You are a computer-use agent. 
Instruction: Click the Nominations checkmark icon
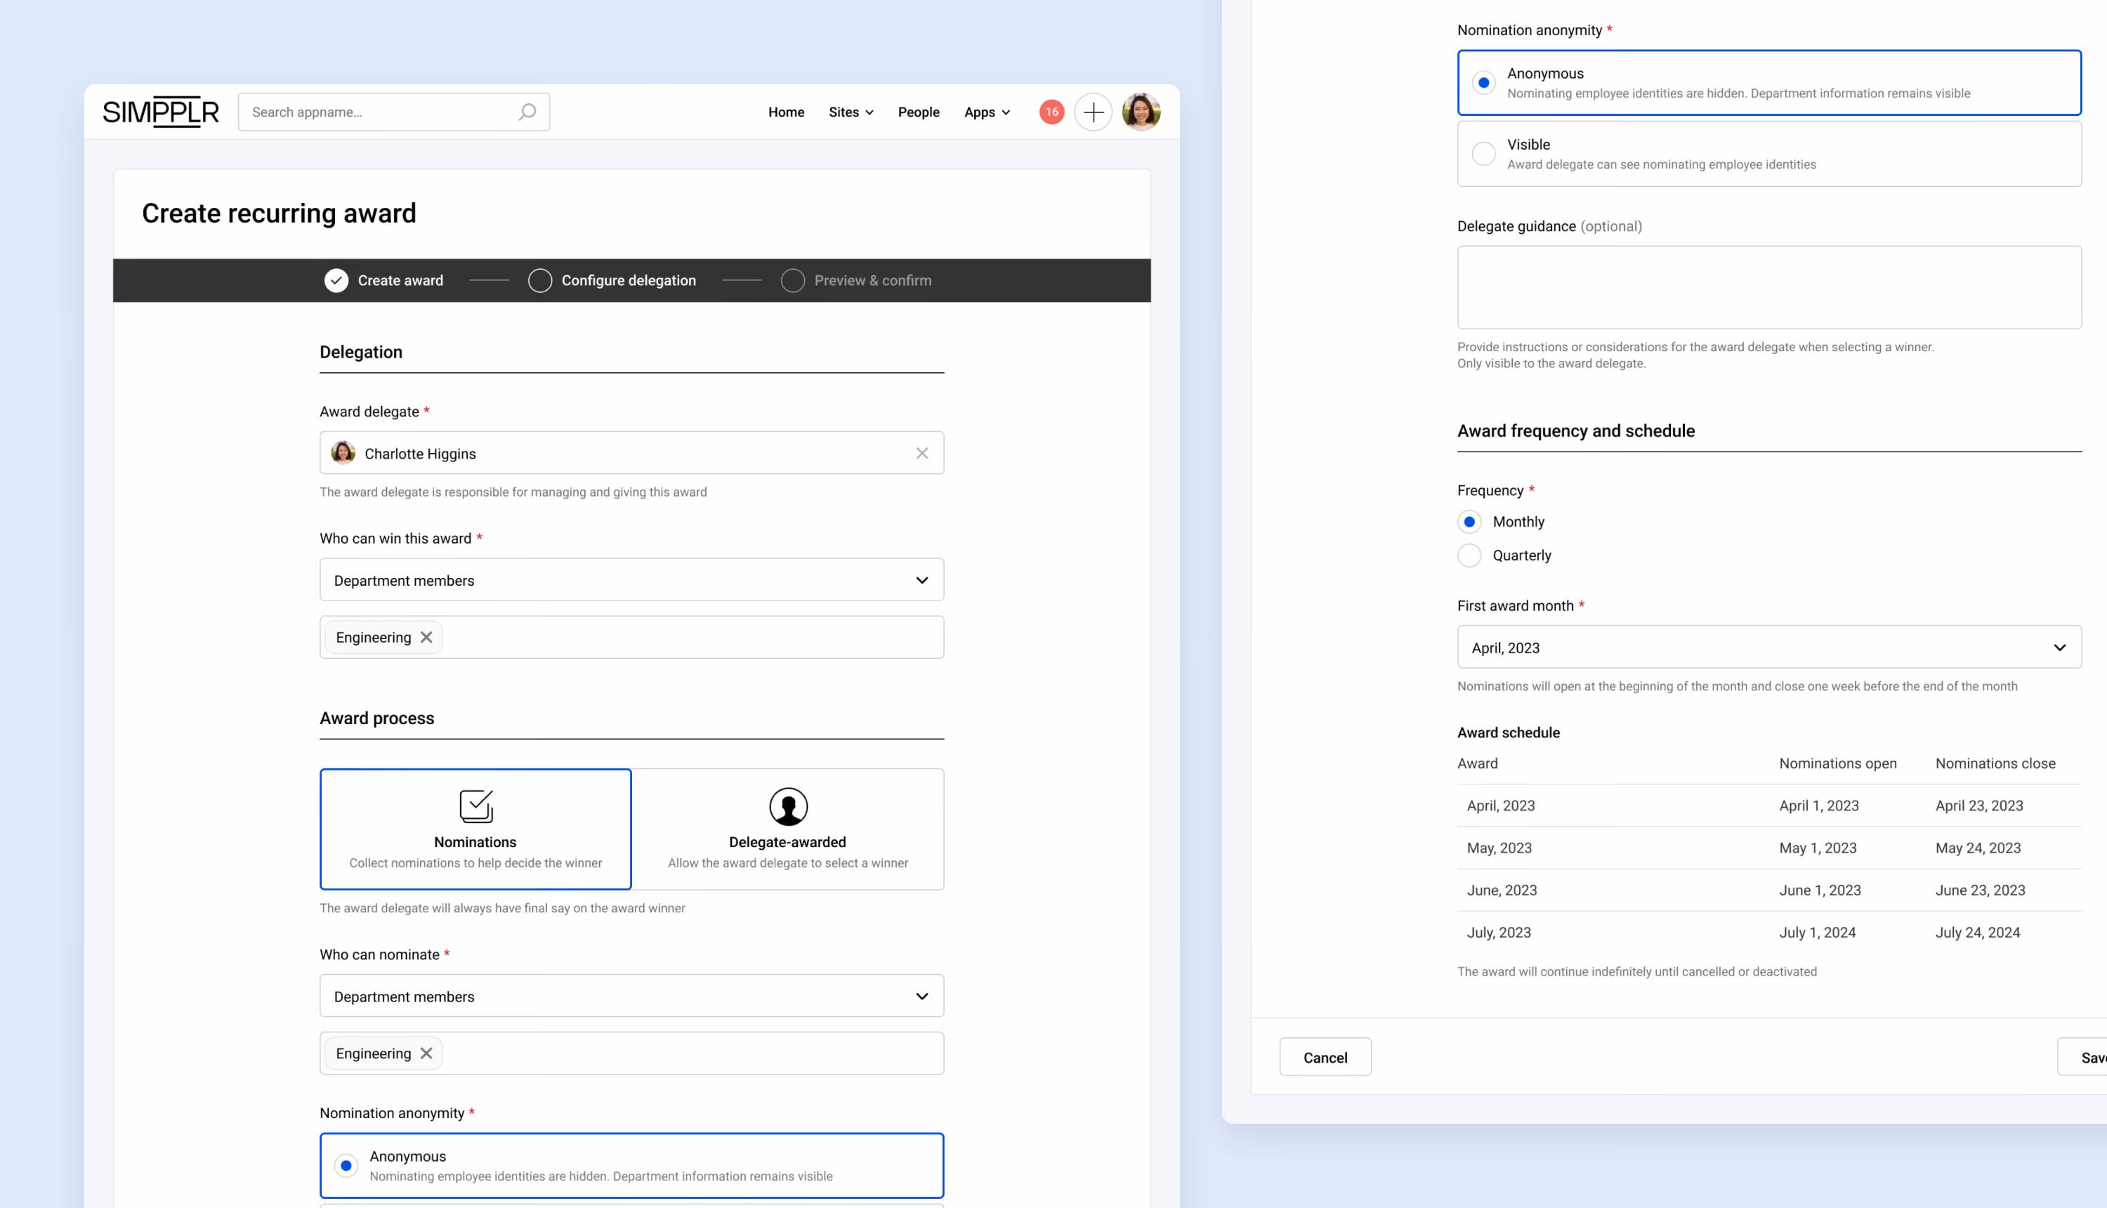[476, 806]
